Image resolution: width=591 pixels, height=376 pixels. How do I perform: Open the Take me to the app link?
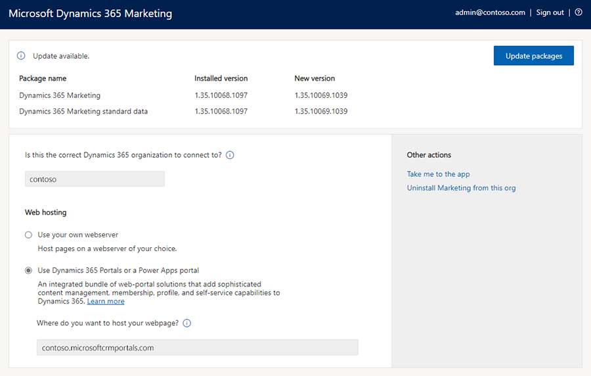[x=439, y=174]
